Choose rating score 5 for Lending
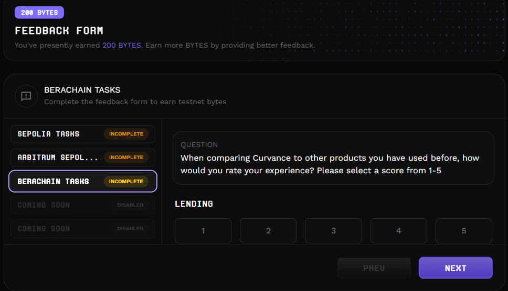 [464, 231]
